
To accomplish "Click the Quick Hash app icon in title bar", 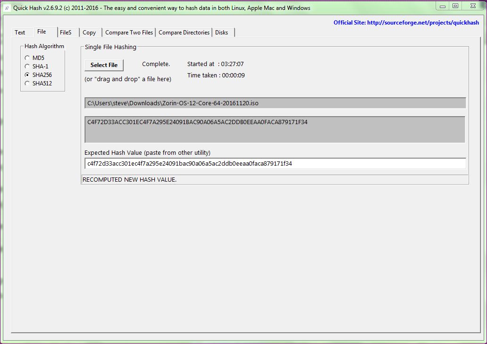I will tap(7, 8).
